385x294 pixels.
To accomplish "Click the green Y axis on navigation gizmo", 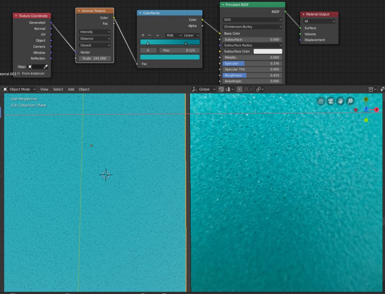I will coord(366,100).
